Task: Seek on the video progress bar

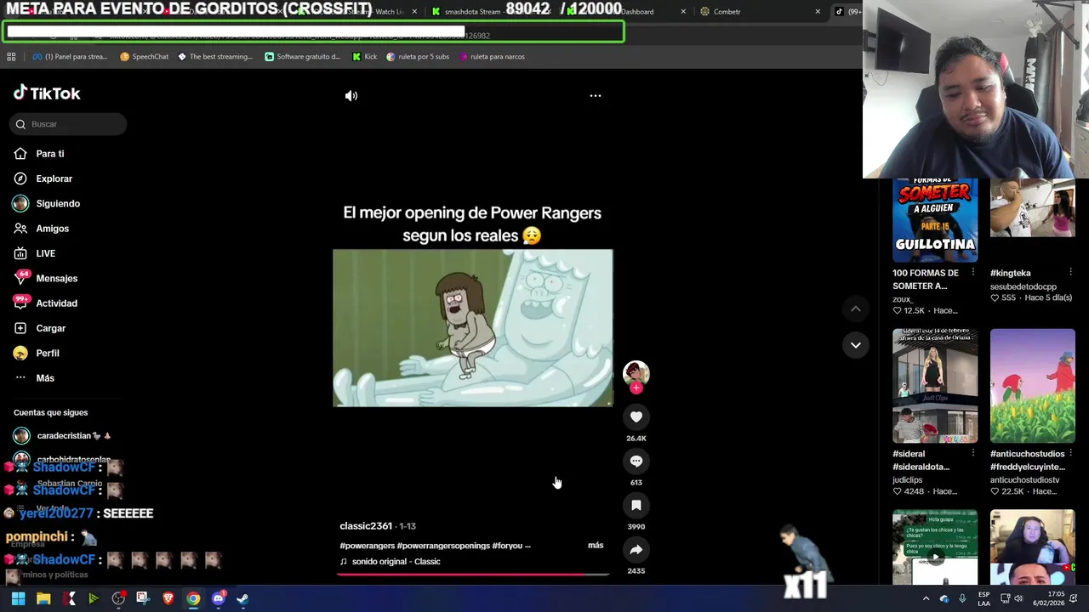Action: (x=472, y=575)
